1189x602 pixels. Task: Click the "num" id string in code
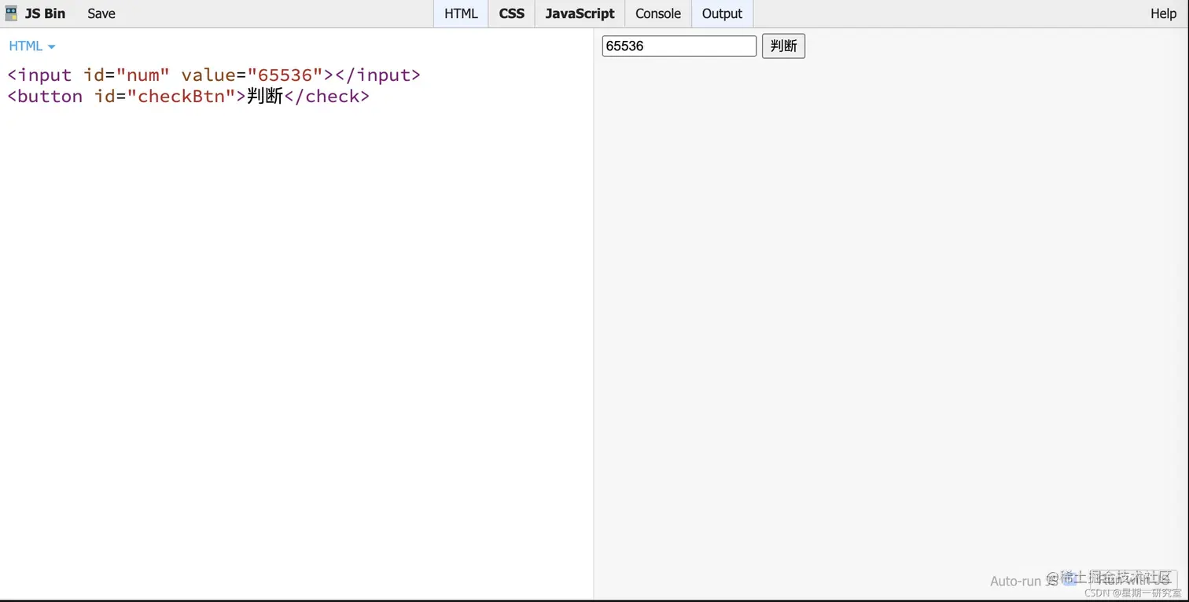143,75
